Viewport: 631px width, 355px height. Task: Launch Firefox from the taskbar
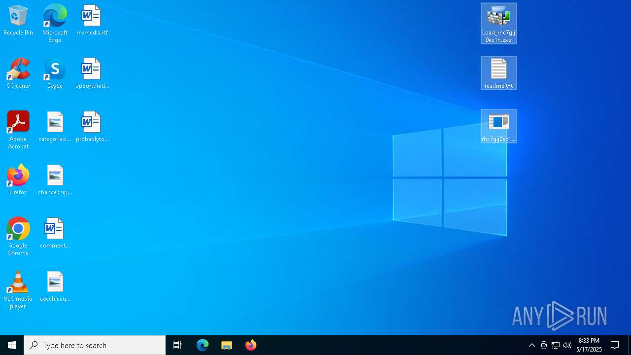coord(251,345)
